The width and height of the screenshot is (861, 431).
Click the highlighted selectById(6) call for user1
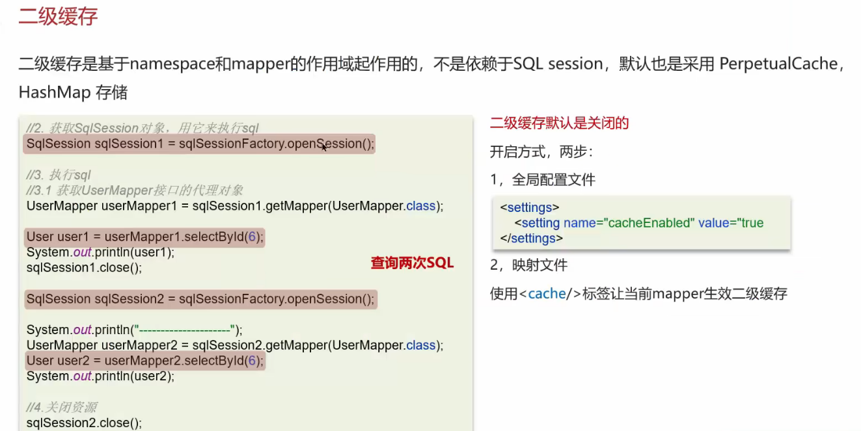[143, 237]
